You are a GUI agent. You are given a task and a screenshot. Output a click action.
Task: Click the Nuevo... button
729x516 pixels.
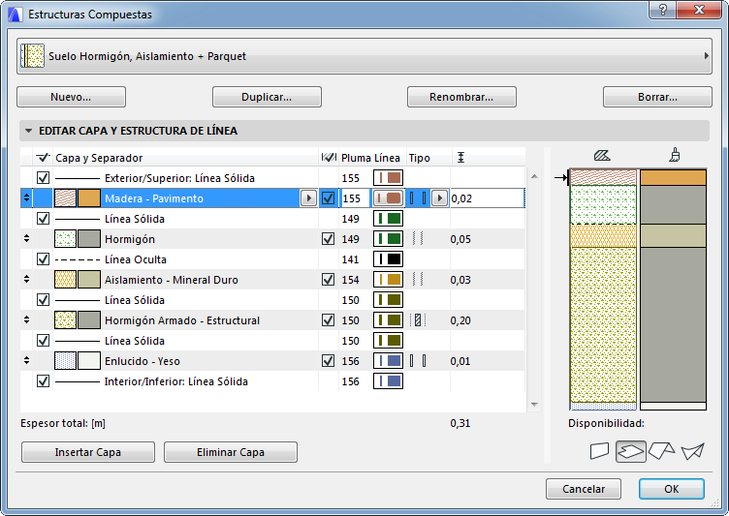[x=71, y=97]
